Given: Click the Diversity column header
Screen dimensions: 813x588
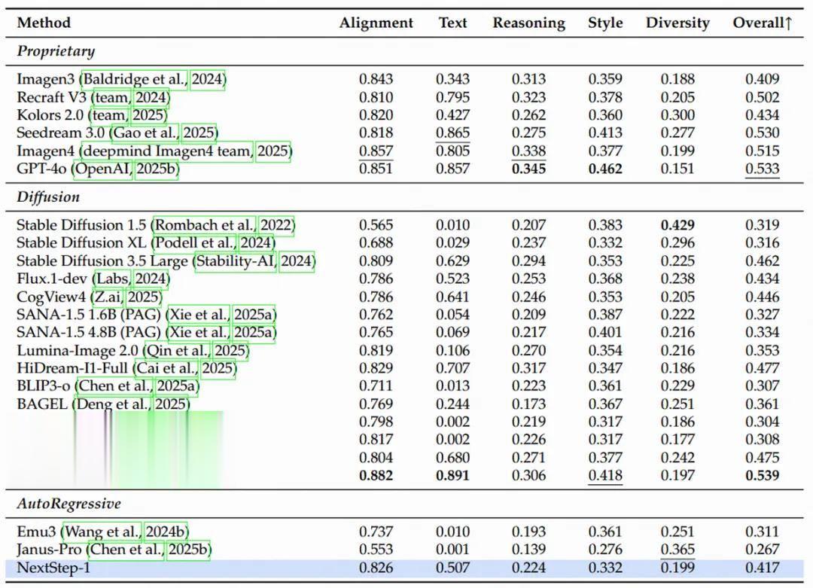Looking at the screenshot, I should click(x=677, y=23).
